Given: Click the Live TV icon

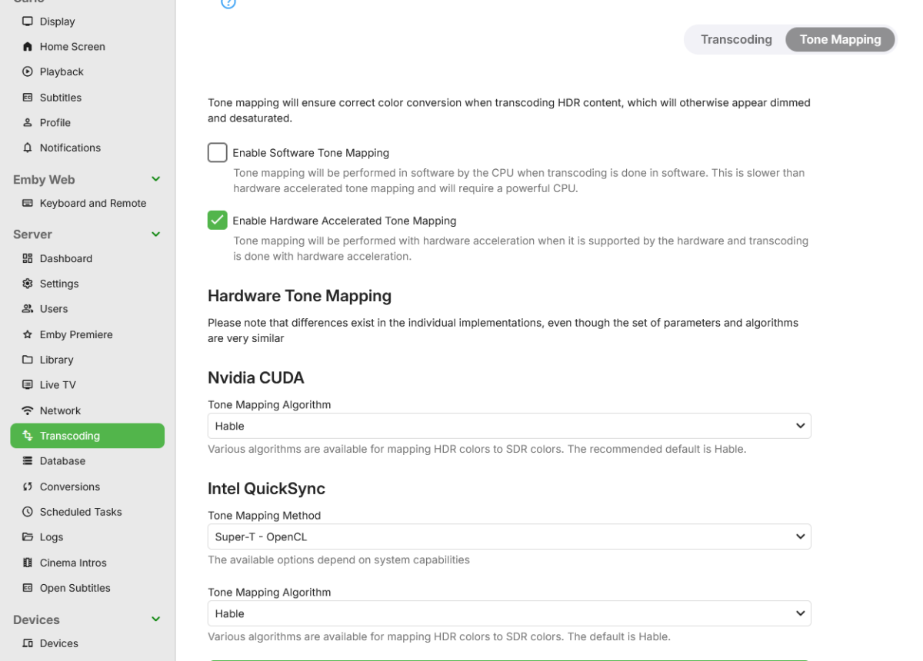Looking at the screenshot, I should (28, 385).
